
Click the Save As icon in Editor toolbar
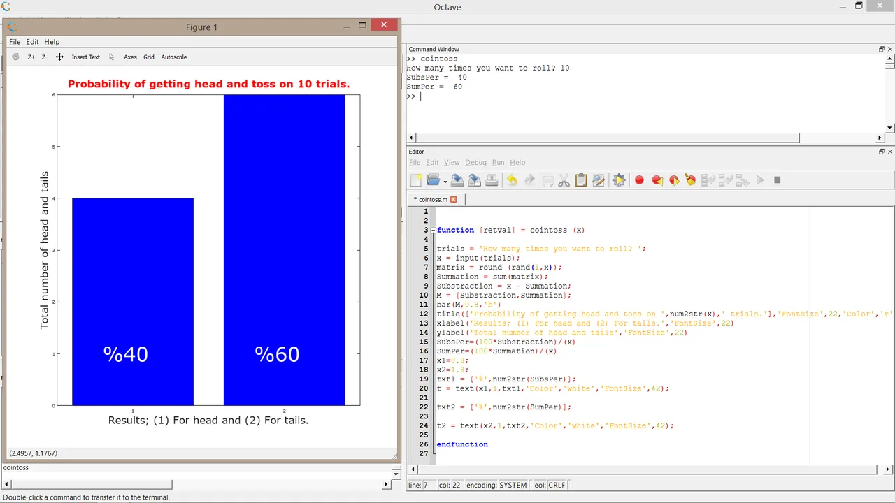[474, 180]
